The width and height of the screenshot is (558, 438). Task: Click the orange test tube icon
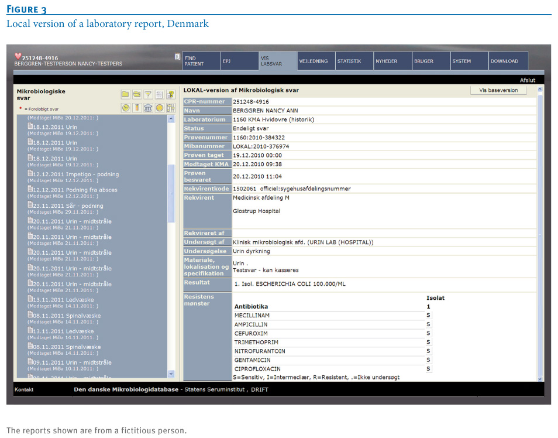tap(137, 108)
